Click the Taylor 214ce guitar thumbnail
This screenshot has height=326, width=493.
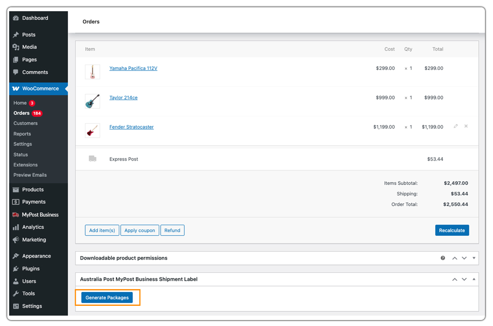93,101
